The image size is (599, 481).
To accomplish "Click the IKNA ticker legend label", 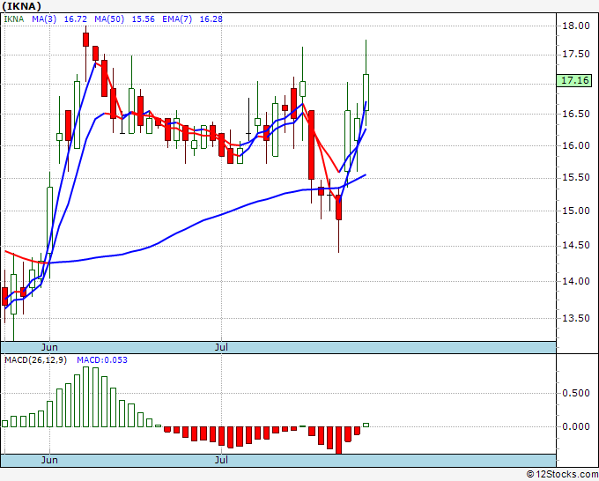I will tap(14, 18).
